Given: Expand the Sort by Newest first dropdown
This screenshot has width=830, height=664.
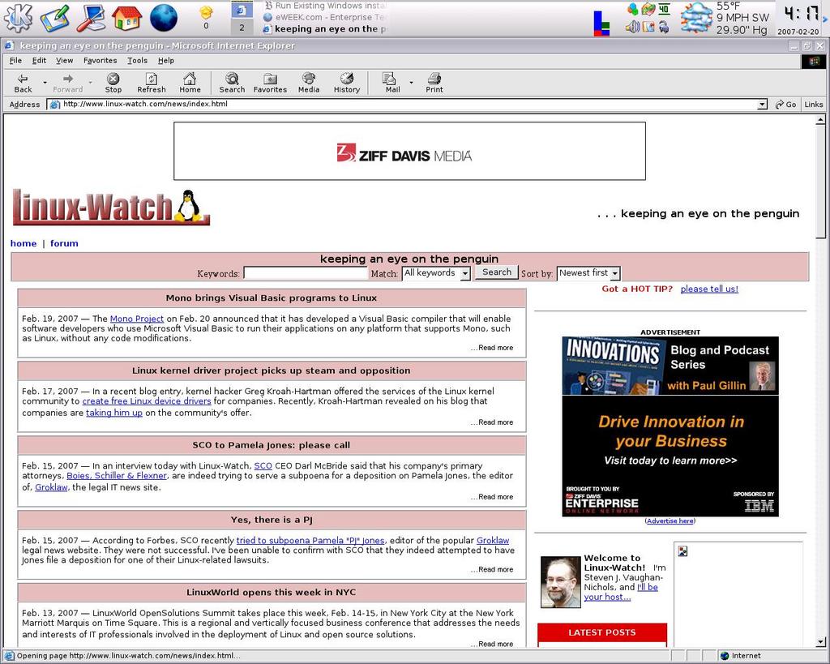Looking at the screenshot, I should point(615,274).
